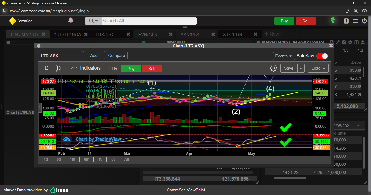Switch to the EVN/GLN tab
Viewport: 371px width, 195px height.
tap(148, 34)
